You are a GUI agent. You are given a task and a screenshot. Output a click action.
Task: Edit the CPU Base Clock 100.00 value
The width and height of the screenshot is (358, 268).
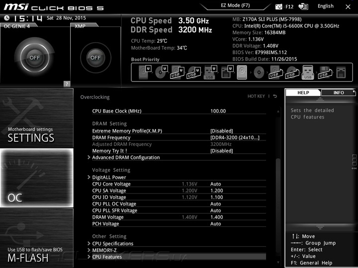tap(218, 111)
